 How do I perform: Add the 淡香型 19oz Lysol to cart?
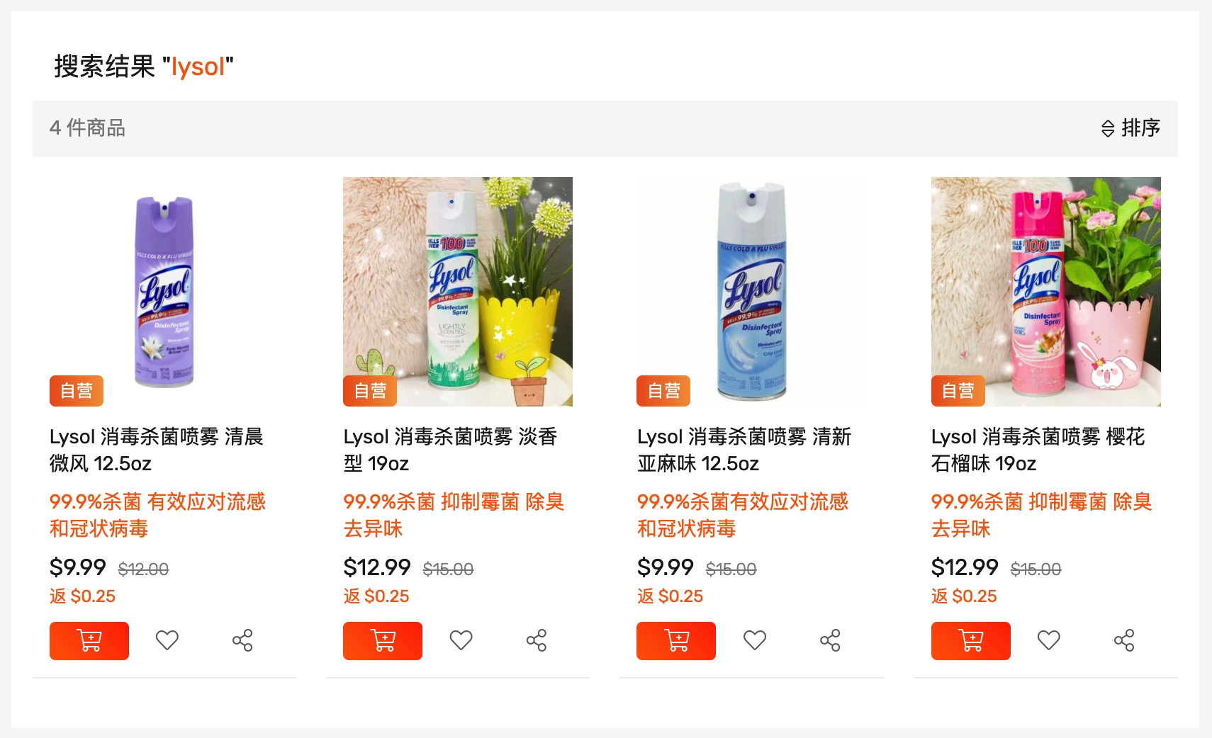point(383,641)
